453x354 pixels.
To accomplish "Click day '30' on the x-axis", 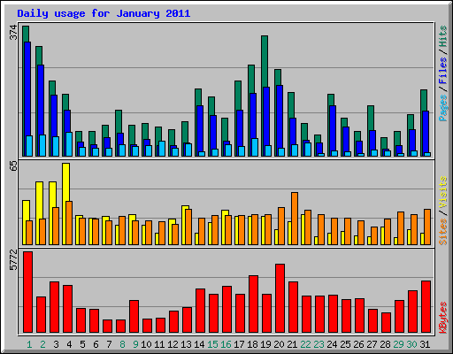I will [x=411, y=344].
